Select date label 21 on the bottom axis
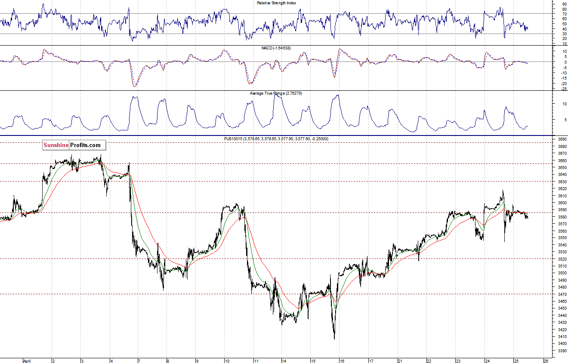This screenshot has width=568, height=363. 400,360
